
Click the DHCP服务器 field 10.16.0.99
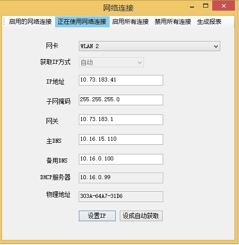(121, 178)
